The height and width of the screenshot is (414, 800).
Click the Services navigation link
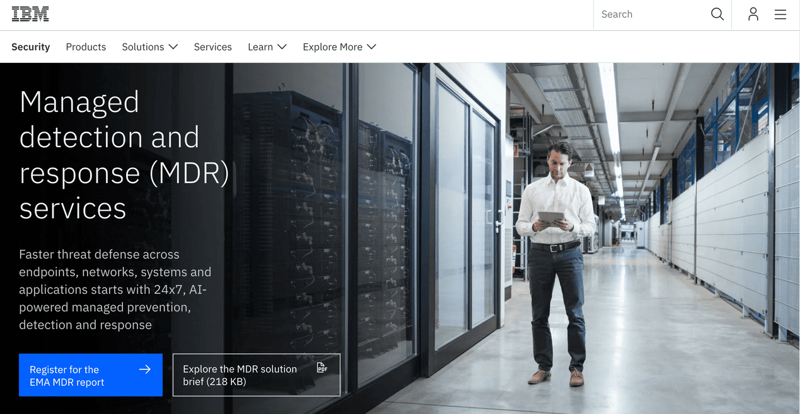click(212, 47)
